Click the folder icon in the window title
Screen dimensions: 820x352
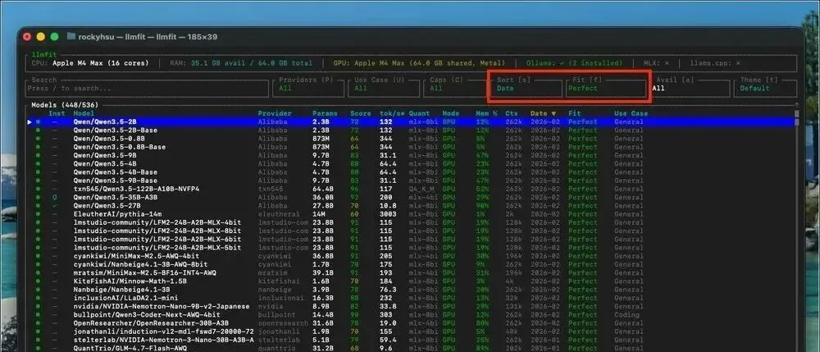tap(71, 37)
